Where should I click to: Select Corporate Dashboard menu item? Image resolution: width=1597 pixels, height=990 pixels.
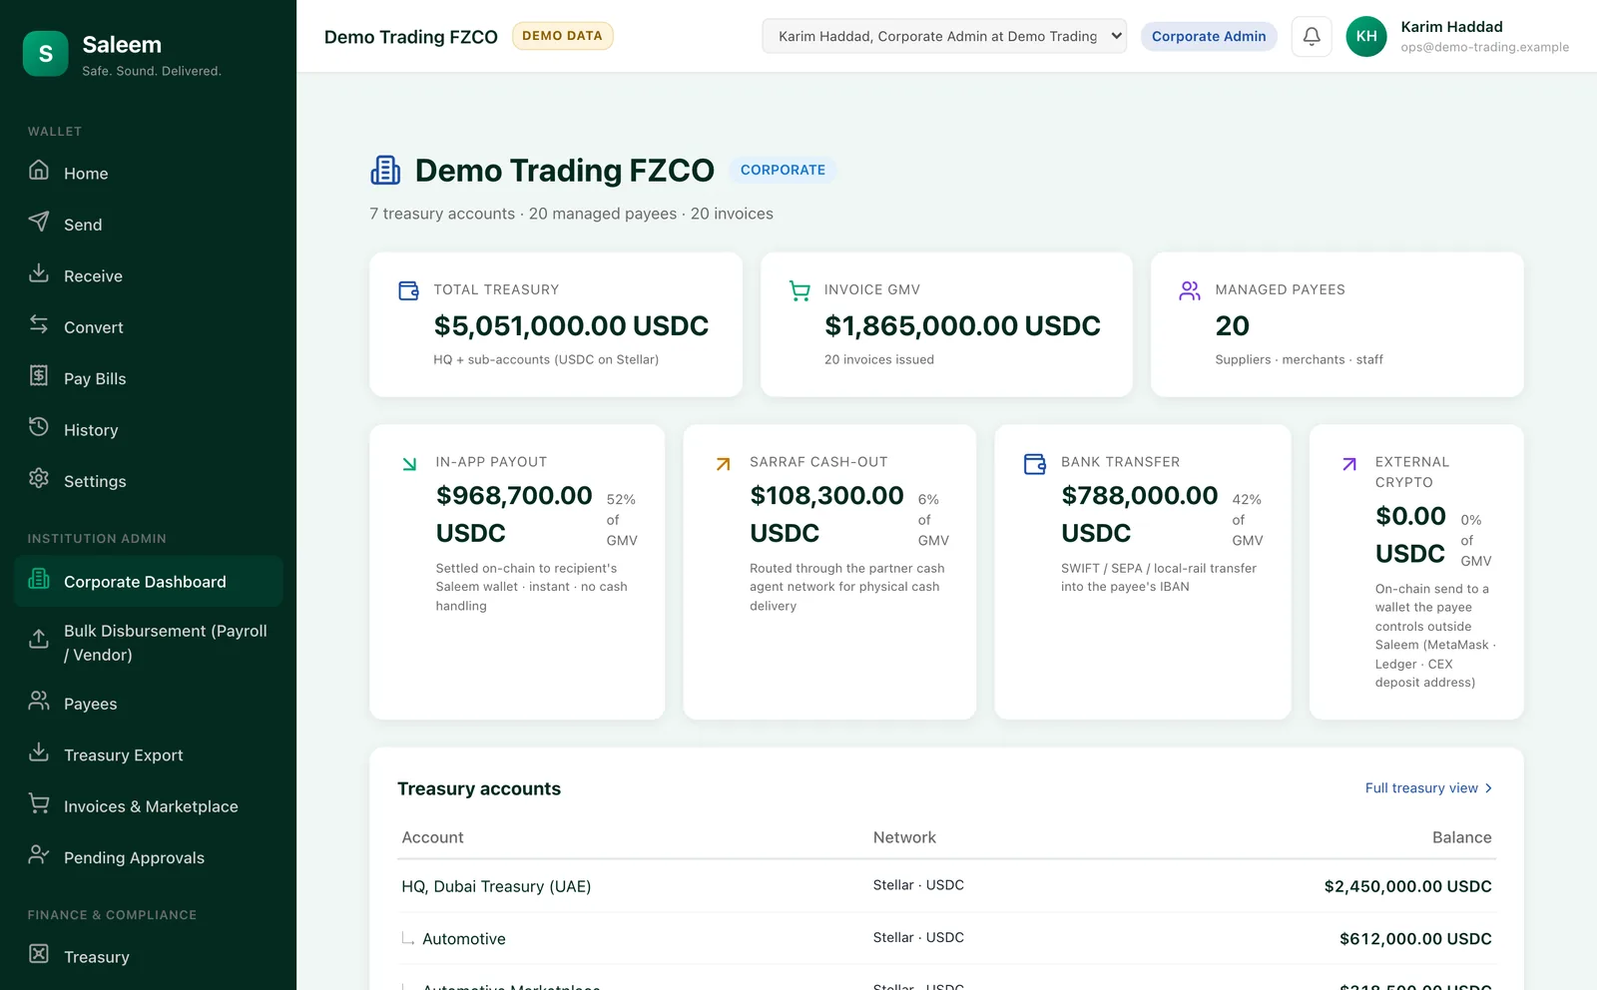coord(149,581)
